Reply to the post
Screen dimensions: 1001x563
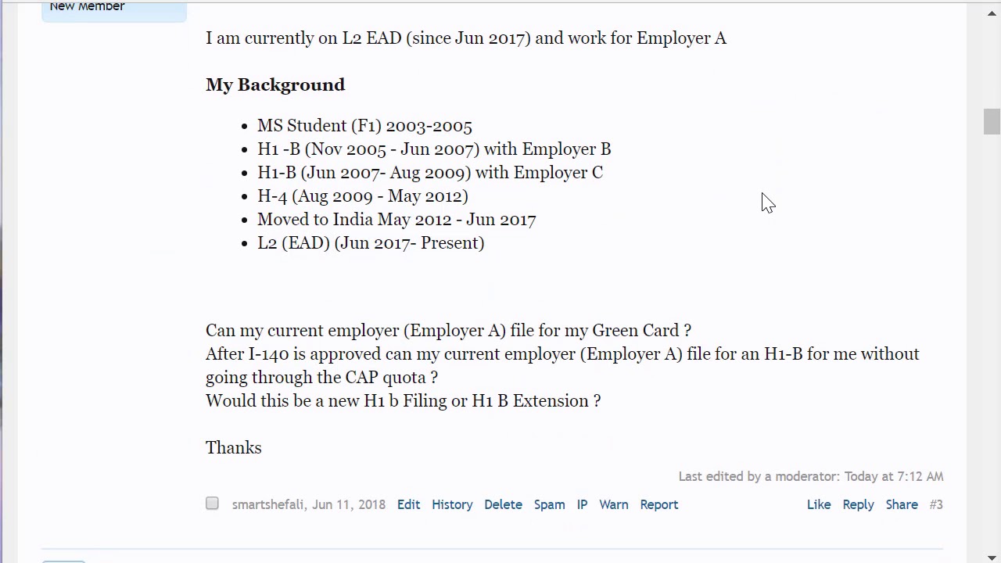point(858,504)
